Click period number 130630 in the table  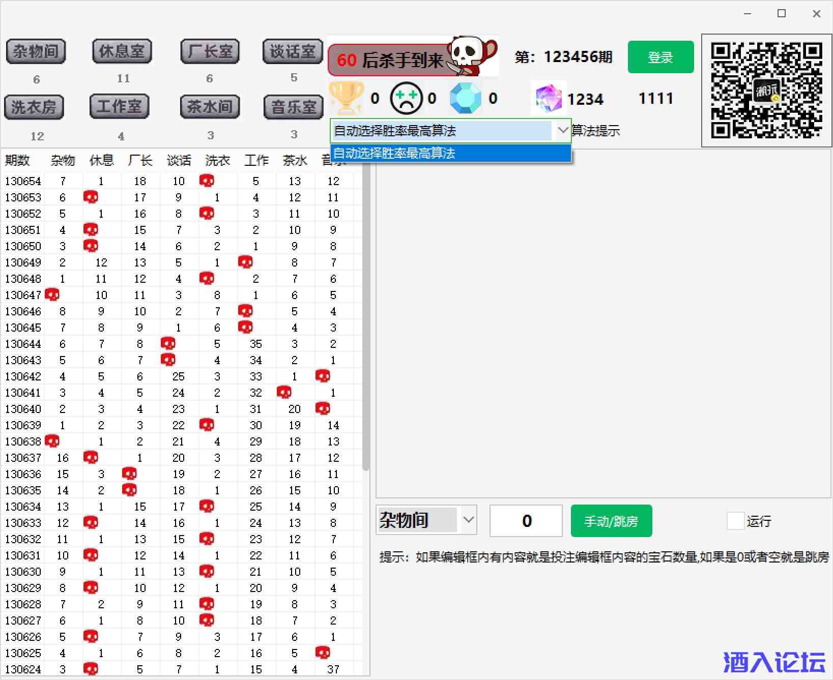pyautogui.click(x=23, y=572)
